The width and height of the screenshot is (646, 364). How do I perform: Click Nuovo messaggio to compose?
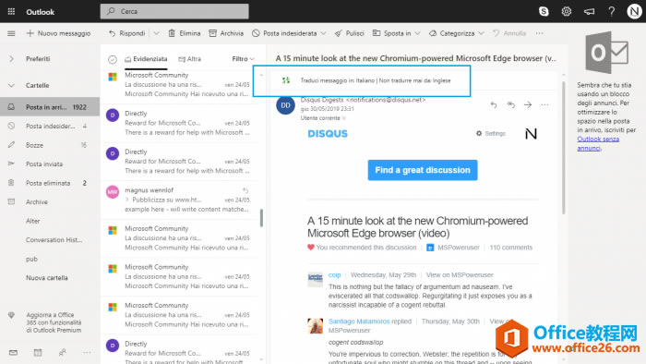coord(58,33)
